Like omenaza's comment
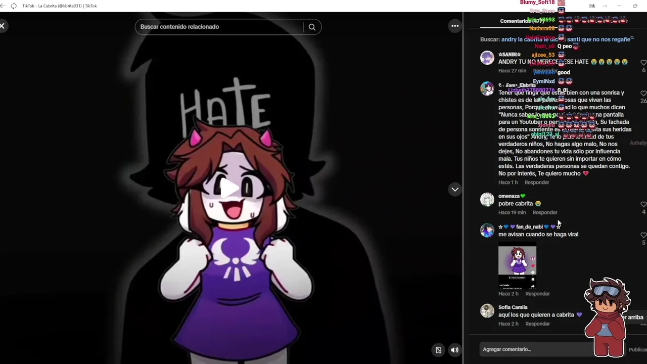The width and height of the screenshot is (647, 364). coord(643,204)
